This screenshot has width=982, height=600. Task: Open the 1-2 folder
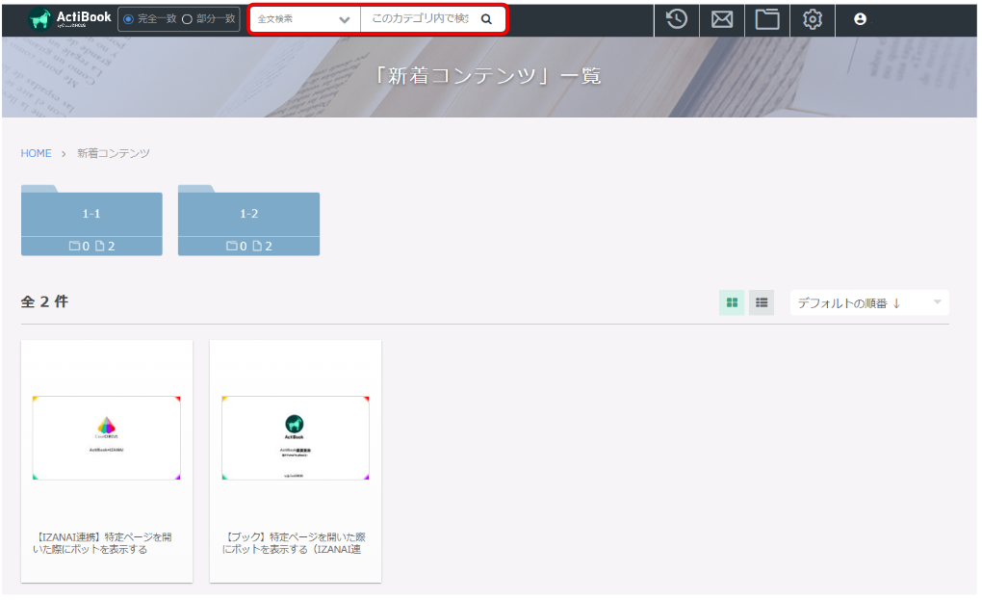[248, 220]
